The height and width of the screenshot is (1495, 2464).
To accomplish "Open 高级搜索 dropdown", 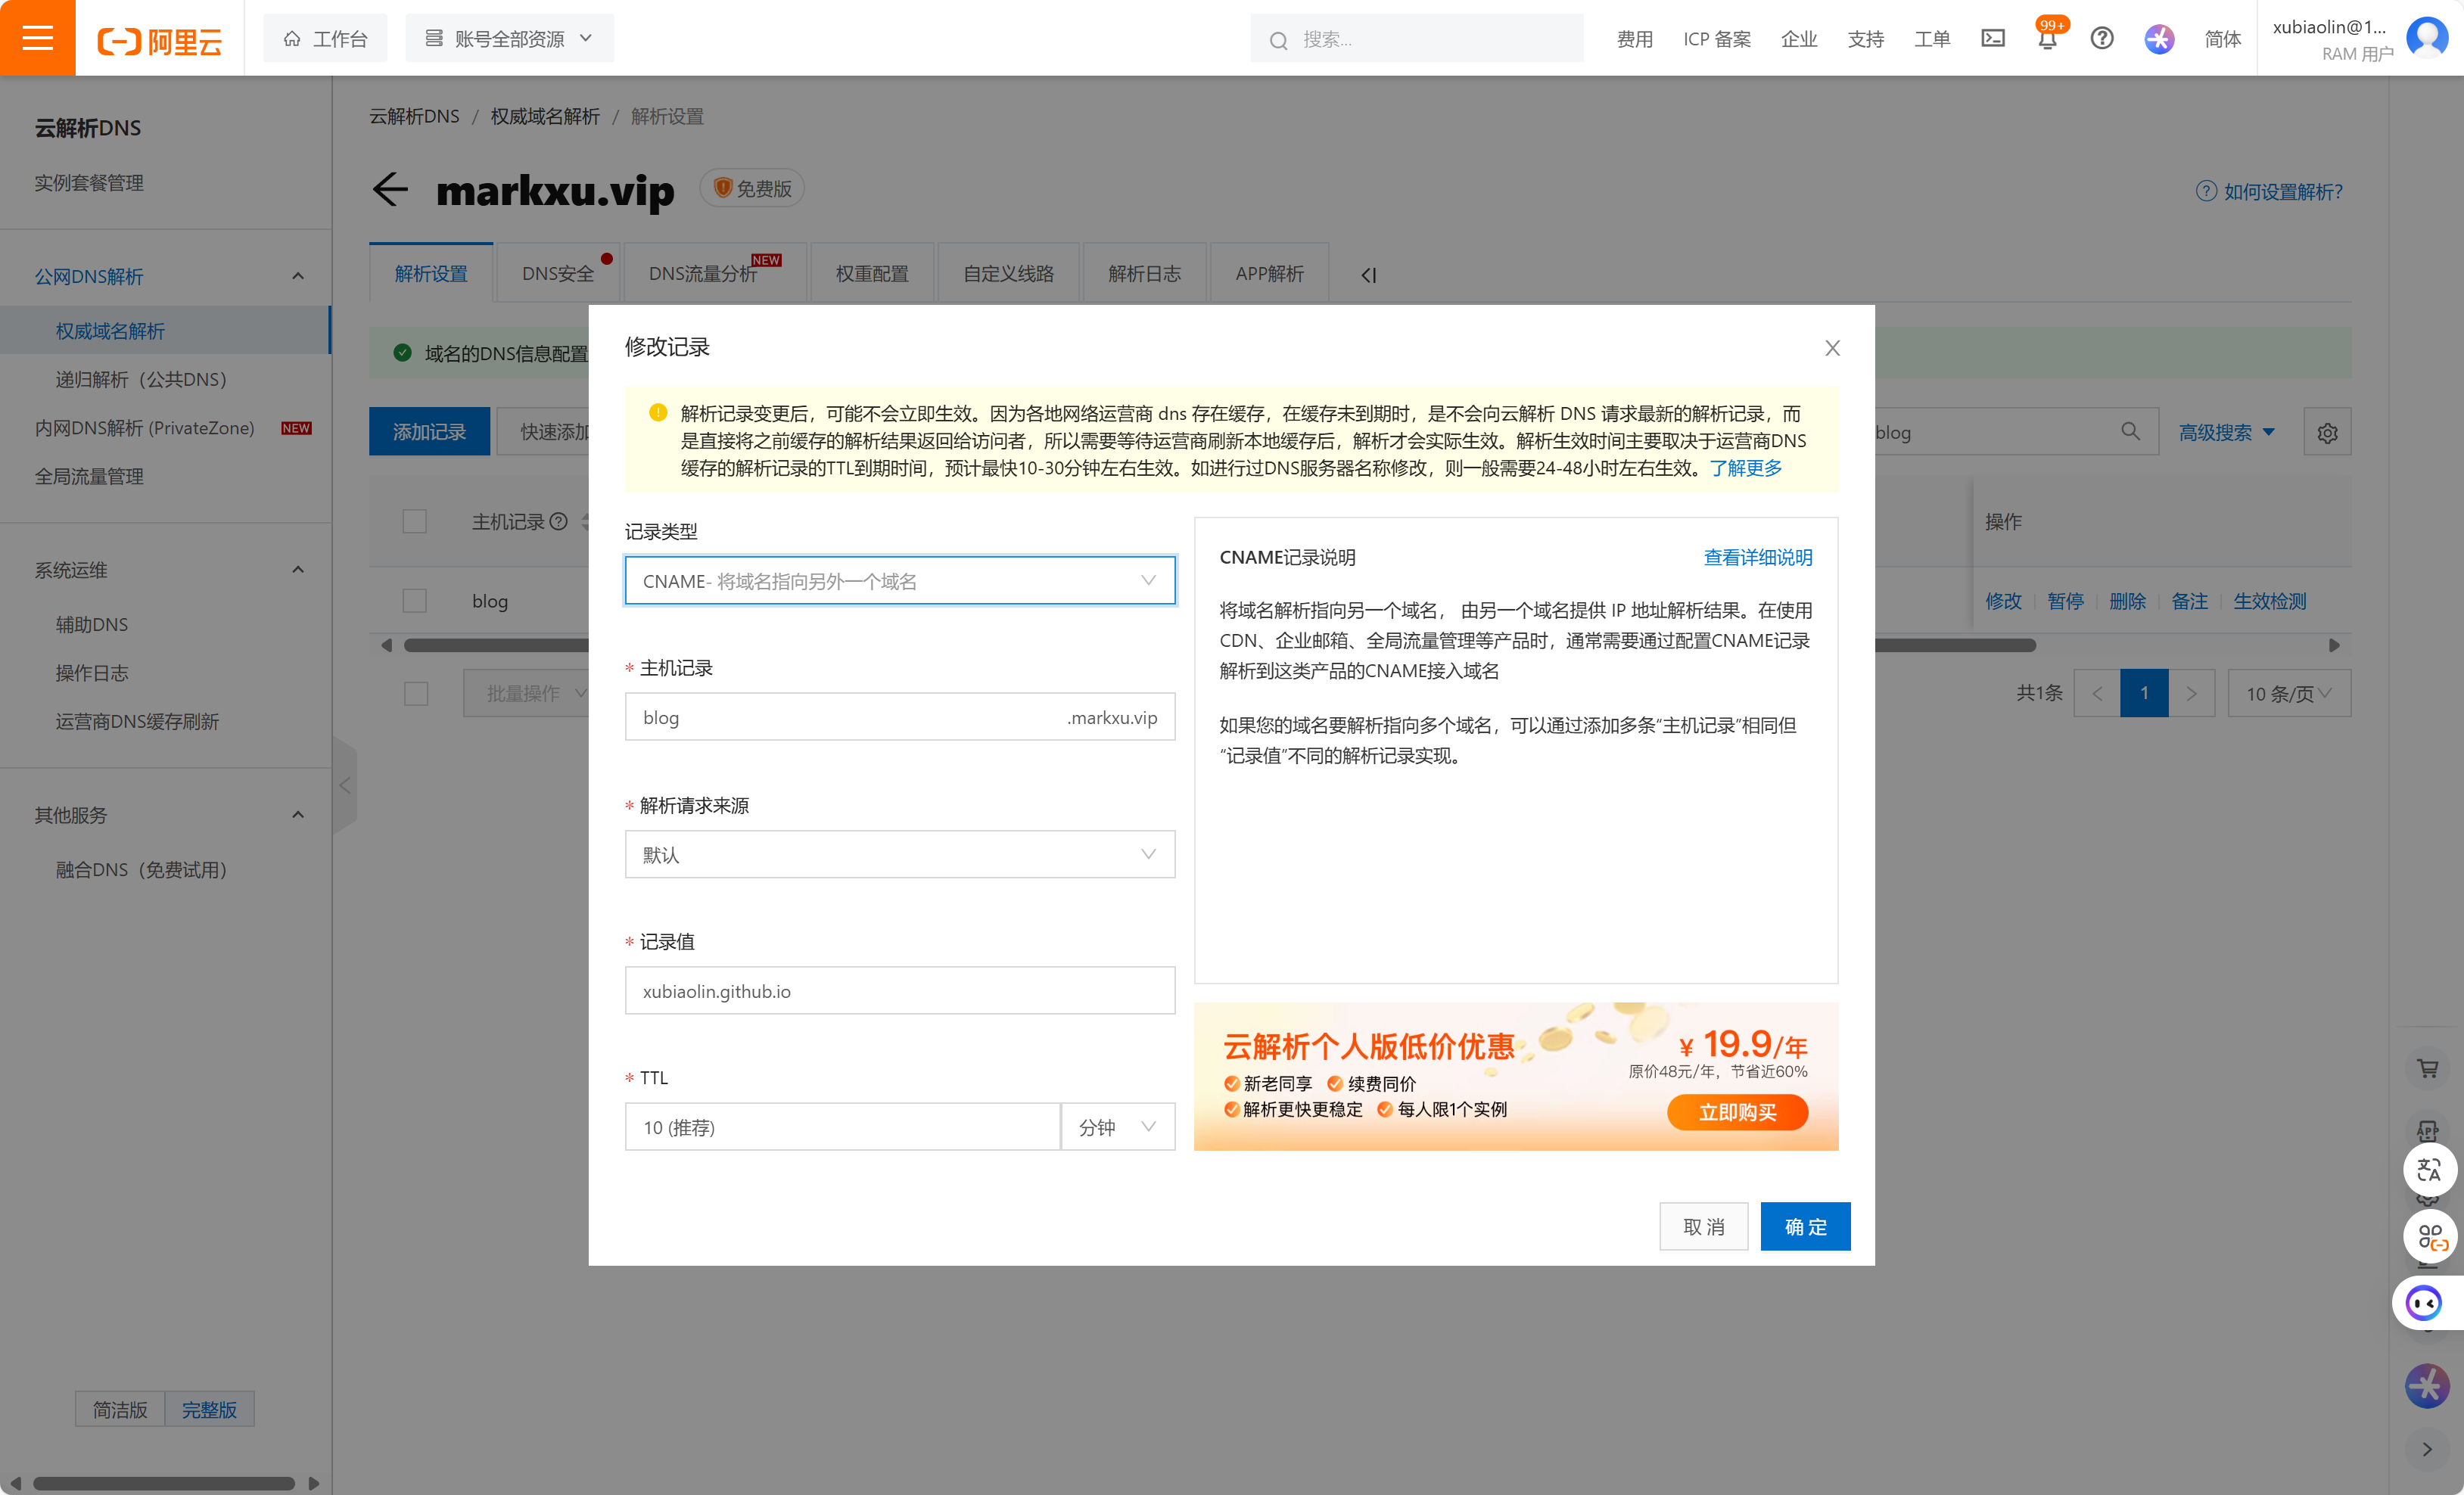I will 2227,432.
